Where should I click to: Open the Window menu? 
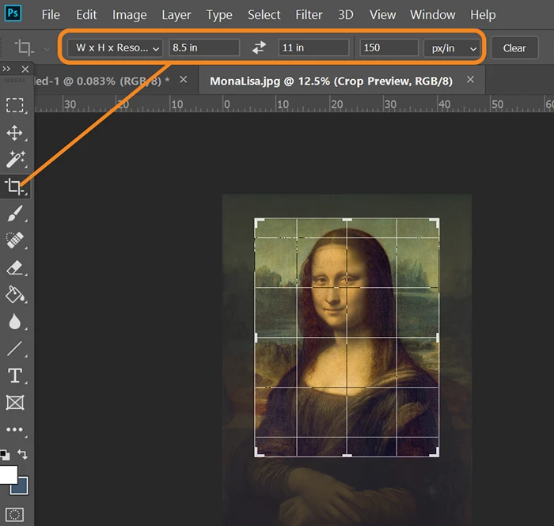click(432, 15)
